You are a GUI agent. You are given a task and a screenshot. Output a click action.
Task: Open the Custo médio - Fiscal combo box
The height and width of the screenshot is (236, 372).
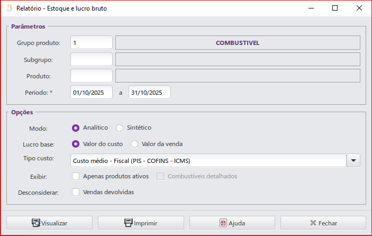click(207, 160)
